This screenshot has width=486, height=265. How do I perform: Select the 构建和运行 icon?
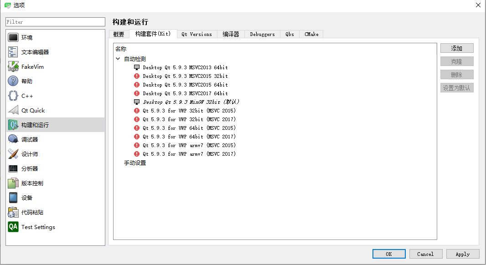point(13,125)
